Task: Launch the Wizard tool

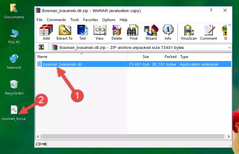Action: tap(151, 32)
